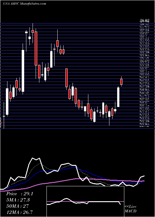The image size is (155, 217).
Task: Click the 38.02 top price axis label
Action: [144, 21]
